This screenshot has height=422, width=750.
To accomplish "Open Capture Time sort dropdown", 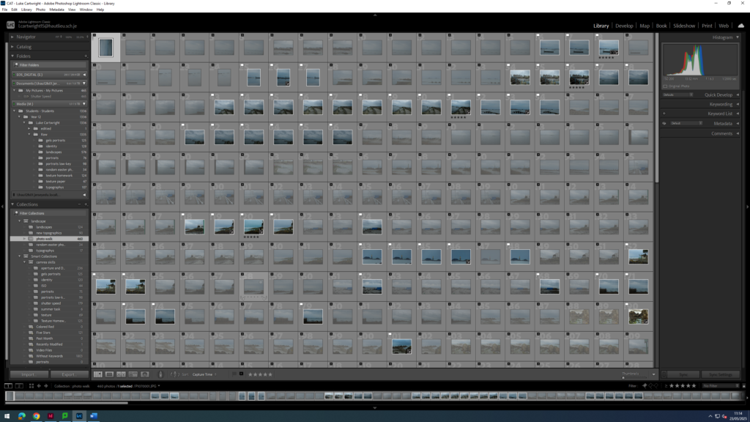I will [204, 374].
